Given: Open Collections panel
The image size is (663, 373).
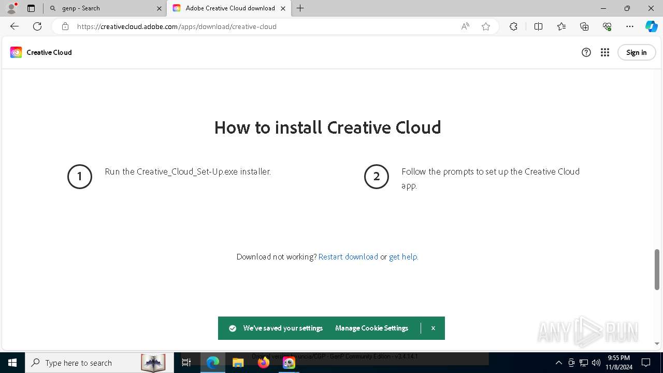Looking at the screenshot, I should point(584,26).
